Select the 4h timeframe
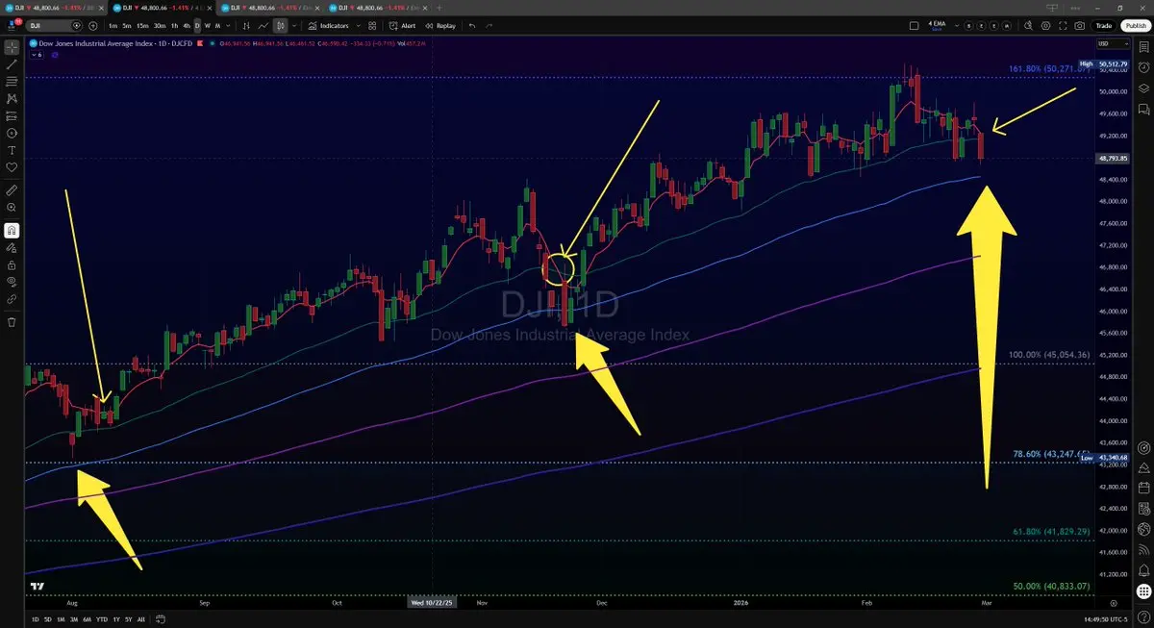Screen dimensions: 1154x628 click(187, 26)
